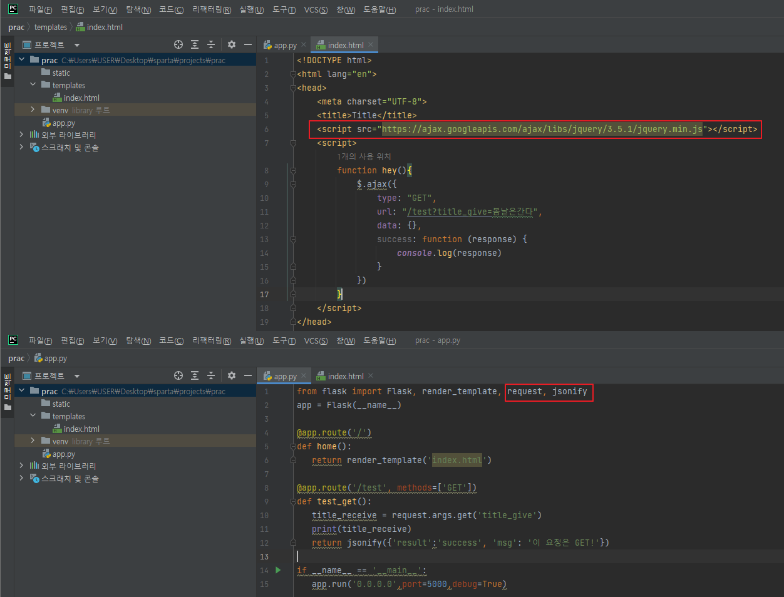Click the PyCharm logo in prac - app.py window

pos(13,340)
